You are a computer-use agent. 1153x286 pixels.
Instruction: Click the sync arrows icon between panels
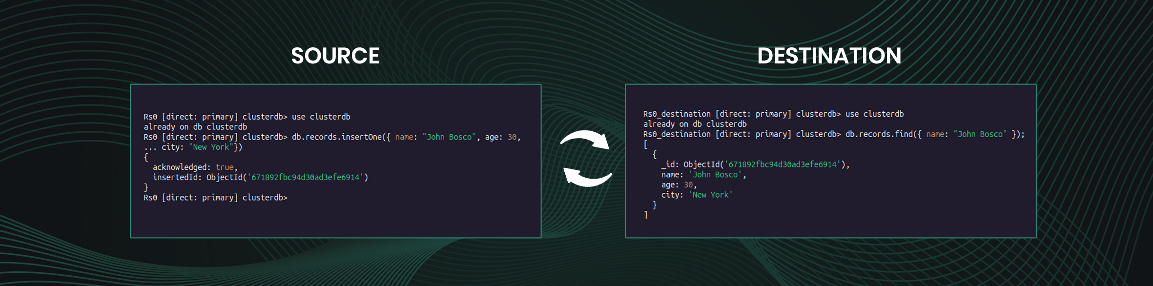[x=587, y=158]
